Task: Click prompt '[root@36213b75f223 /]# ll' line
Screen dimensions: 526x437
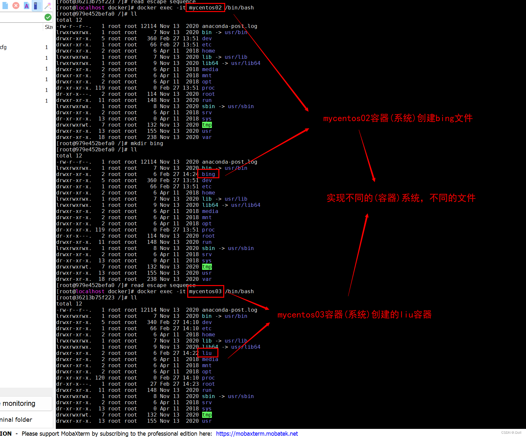Action: [97, 298]
